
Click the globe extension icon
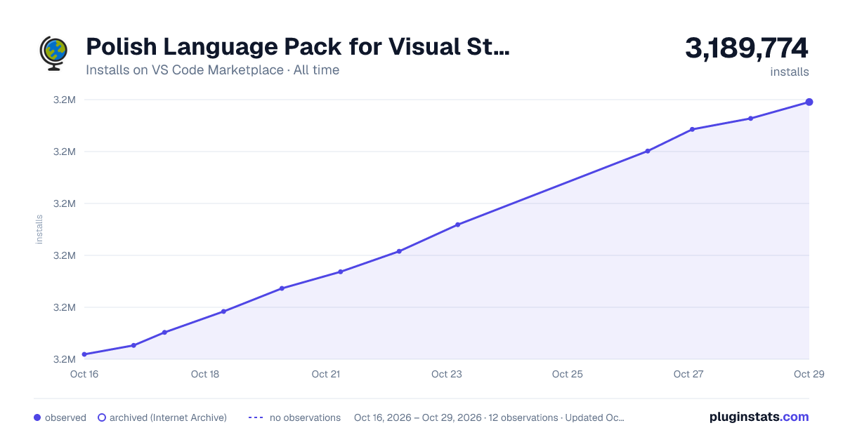point(53,53)
